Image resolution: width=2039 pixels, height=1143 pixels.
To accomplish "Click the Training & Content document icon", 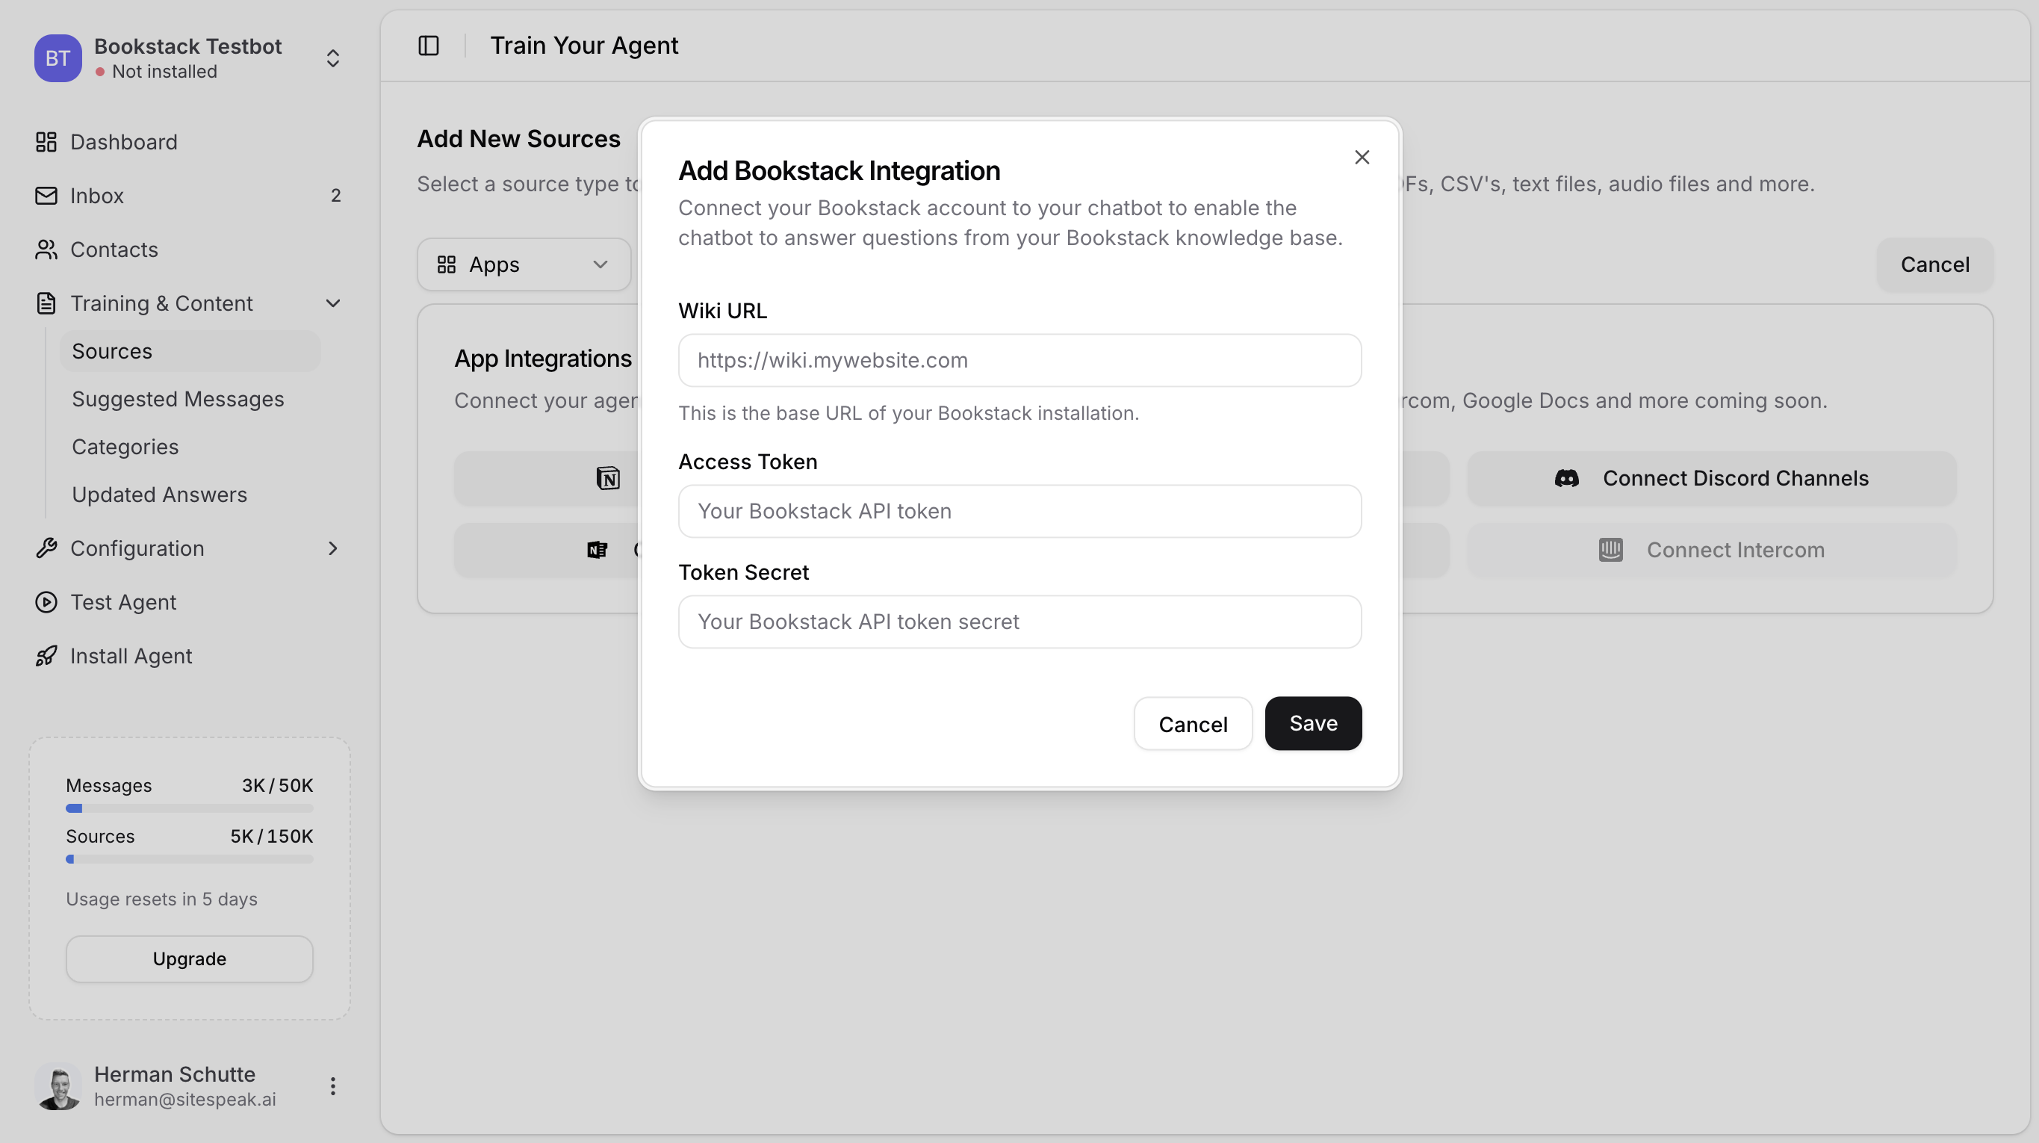I will point(46,303).
